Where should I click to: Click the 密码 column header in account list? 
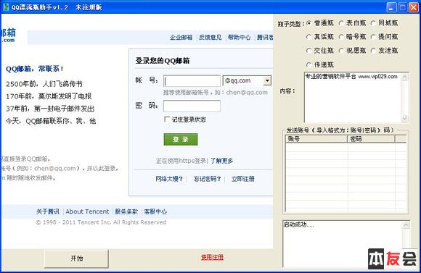pos(372,139)
